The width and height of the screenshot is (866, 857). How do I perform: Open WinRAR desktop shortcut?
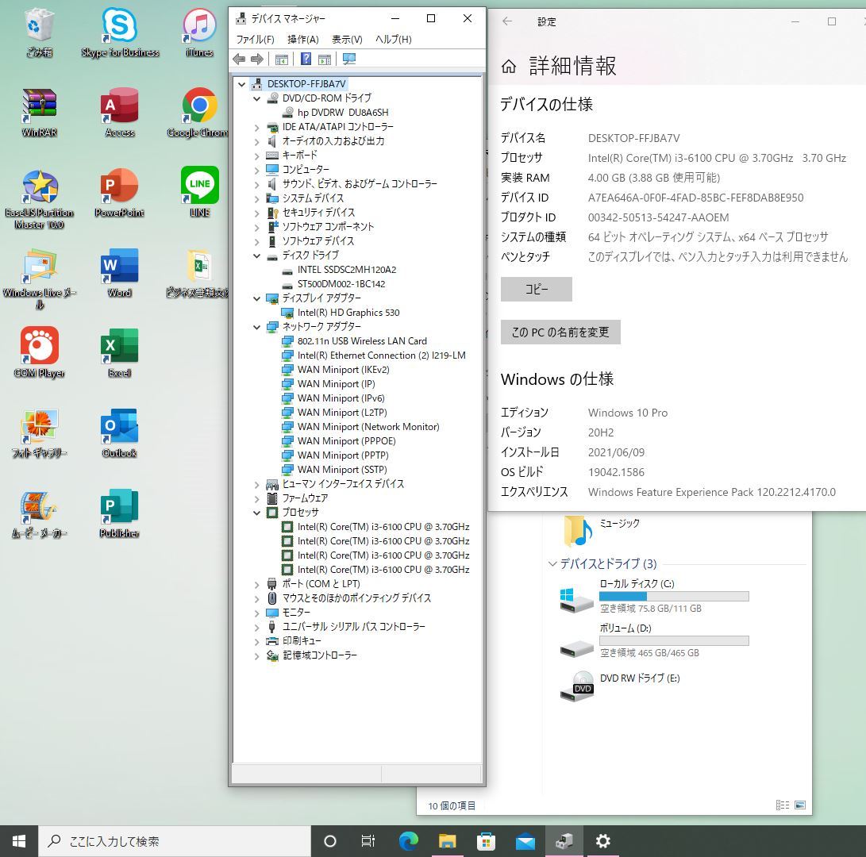tap(39, 113)
